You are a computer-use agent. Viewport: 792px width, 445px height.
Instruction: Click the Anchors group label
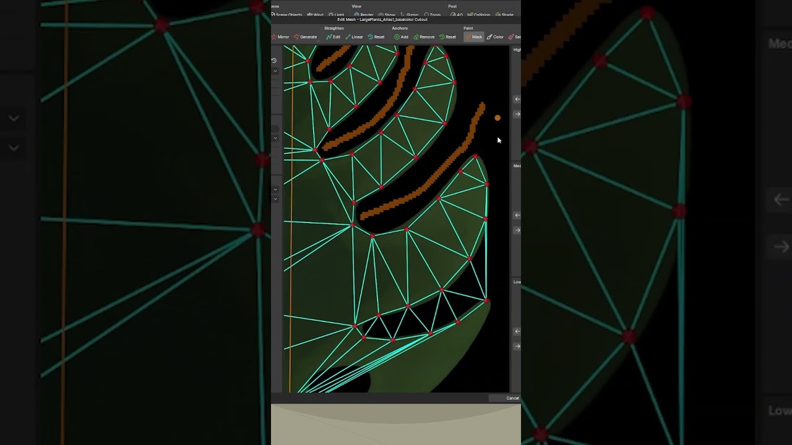[x=400, y=28]
